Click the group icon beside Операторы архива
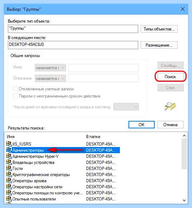 coord(9,180)
